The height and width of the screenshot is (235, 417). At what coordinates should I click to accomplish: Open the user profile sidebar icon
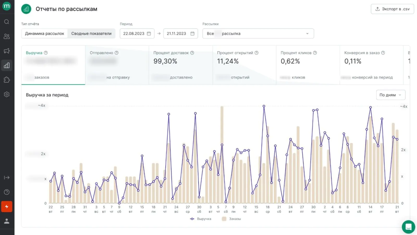tap(7, 221)
